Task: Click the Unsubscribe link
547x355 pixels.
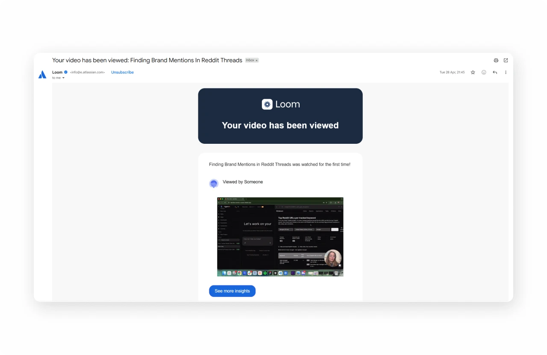Action: coord(122,72)
